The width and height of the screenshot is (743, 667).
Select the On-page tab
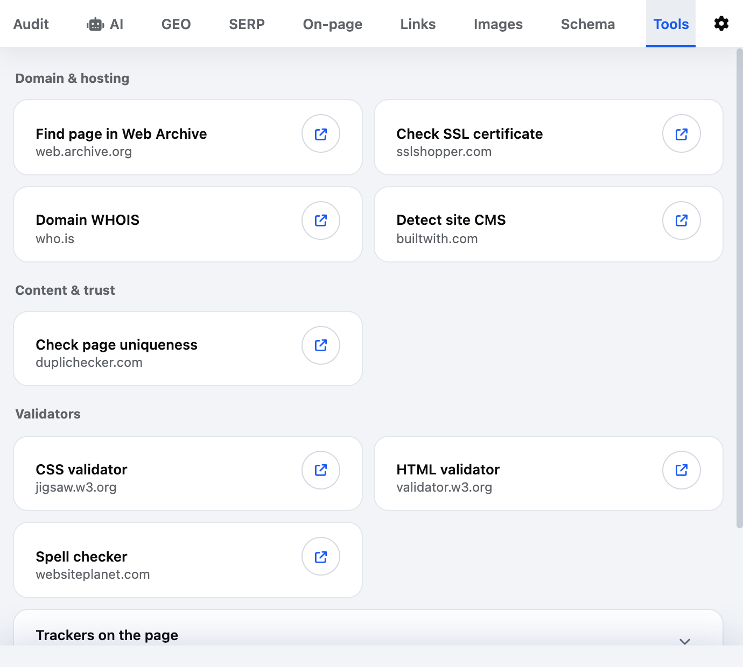click(333, 24)
